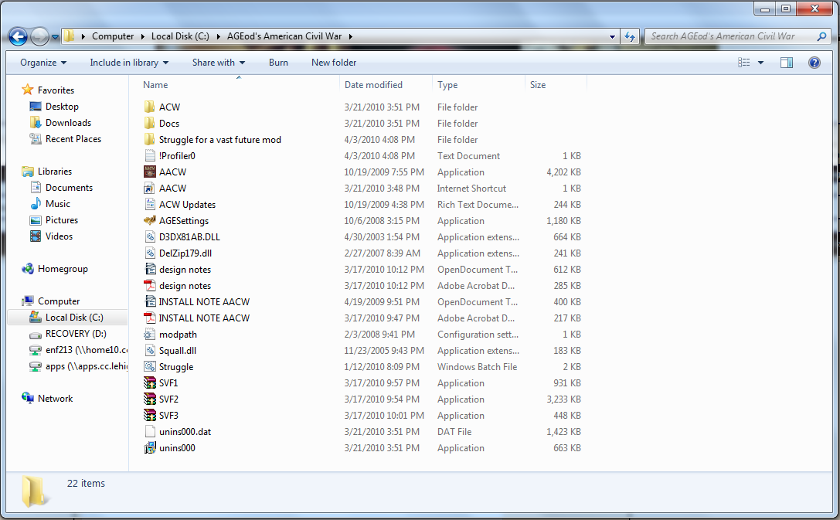Click the Help question mark icon
The image size is (840, 520).
pyautogui.click(x=814, y=63)
